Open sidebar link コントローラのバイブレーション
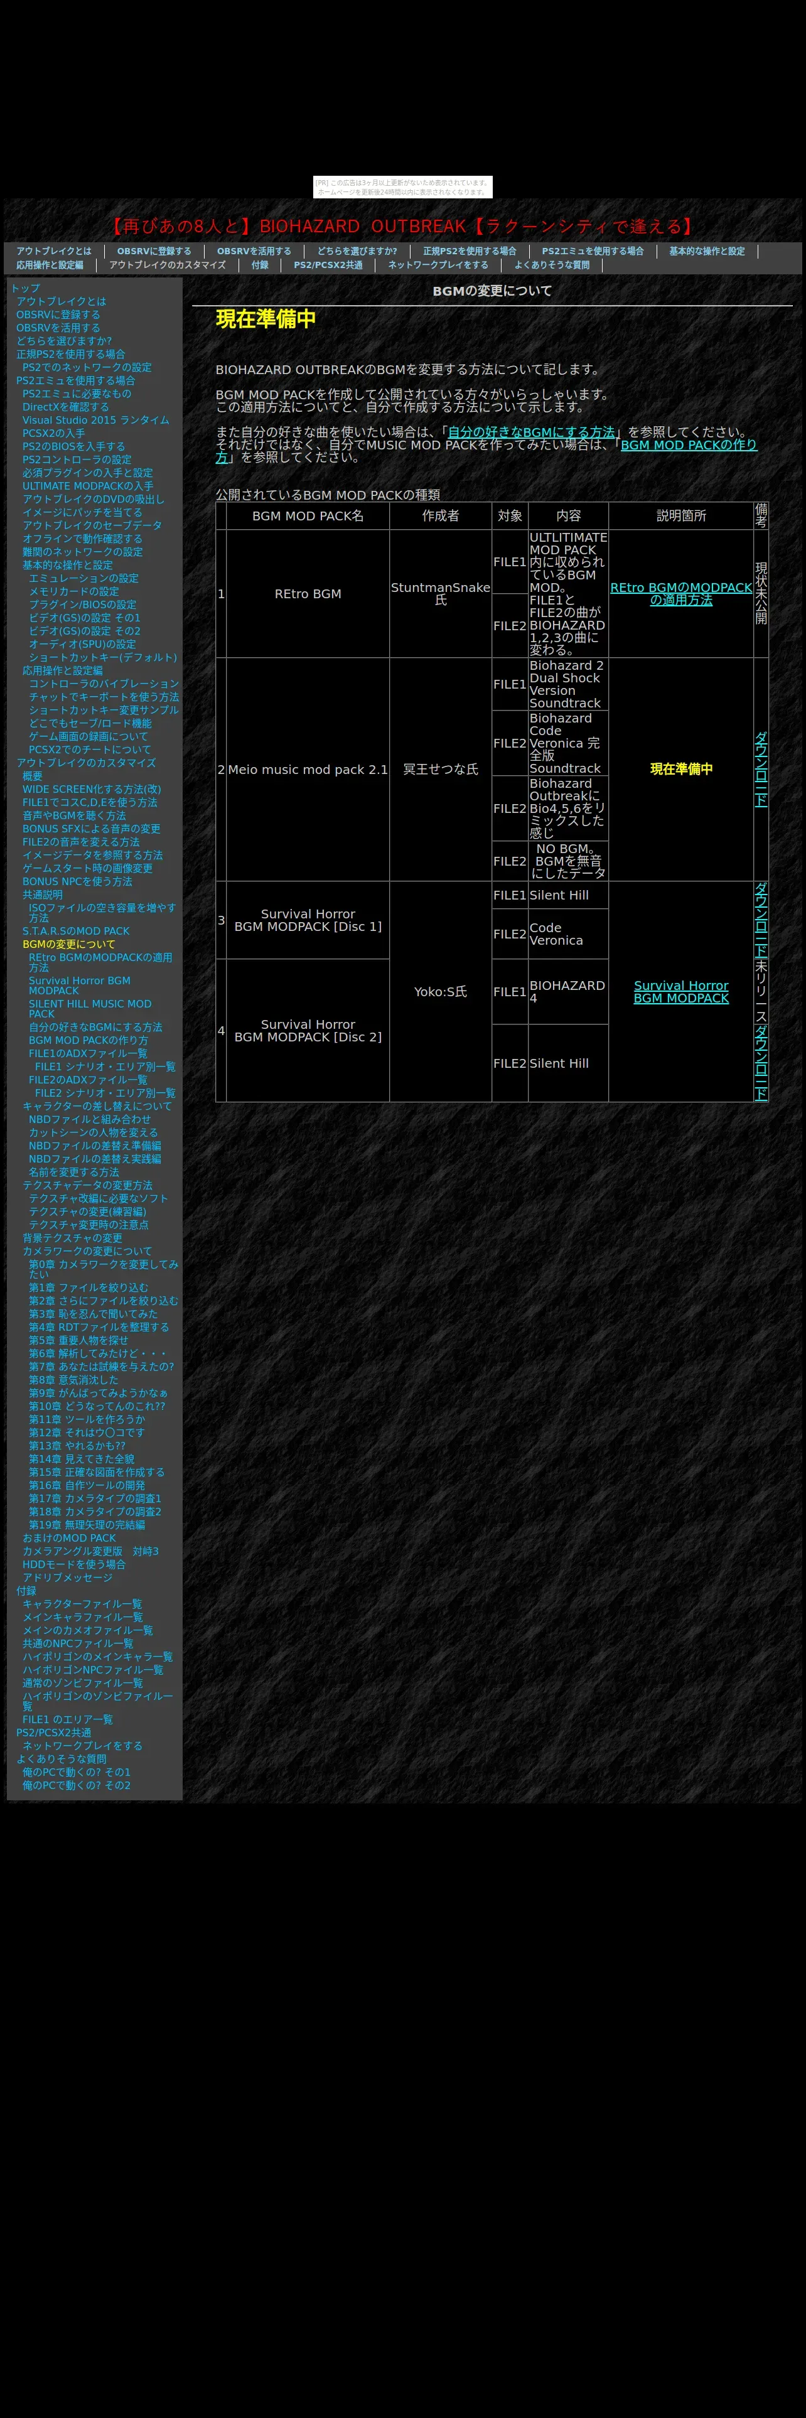Image resolution: width=806 pixels, height=2418 pixels. coord(103,684)
